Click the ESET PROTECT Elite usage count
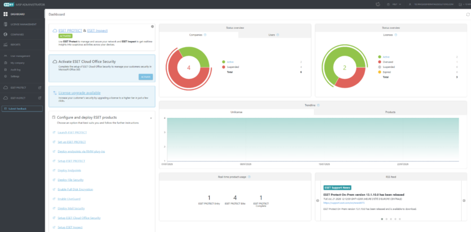This screenshot has width=471, height=232. [235, 198]
